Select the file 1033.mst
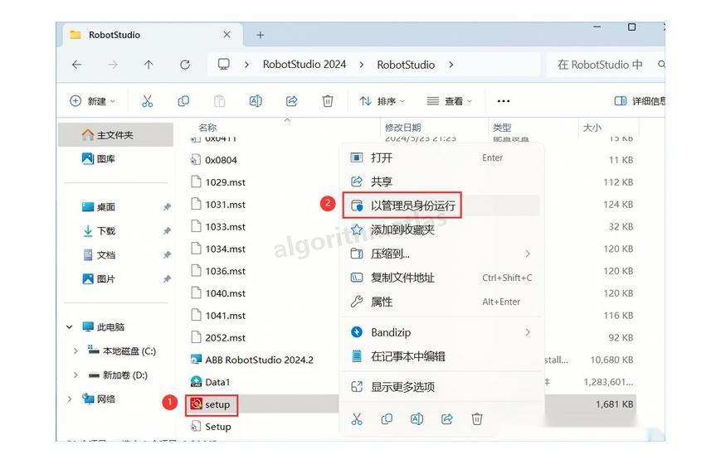This screenshot has width=721, height=464. click(x=218, y=226)
